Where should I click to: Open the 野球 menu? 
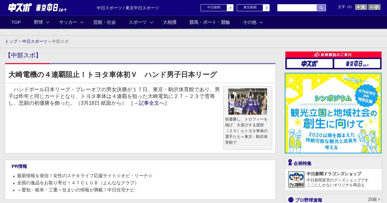[38, 22]
